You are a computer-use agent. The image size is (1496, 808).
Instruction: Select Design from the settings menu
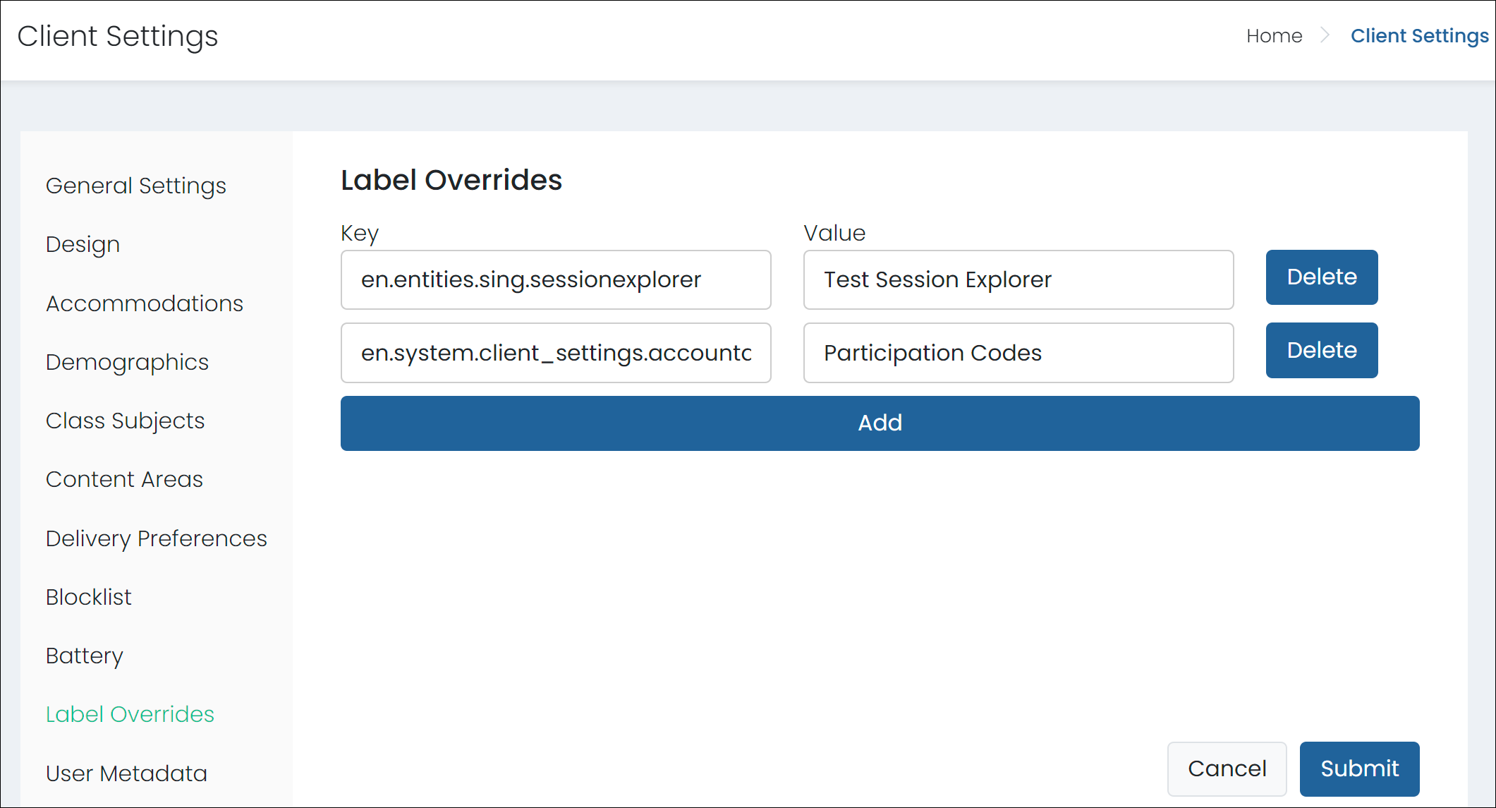82,244
